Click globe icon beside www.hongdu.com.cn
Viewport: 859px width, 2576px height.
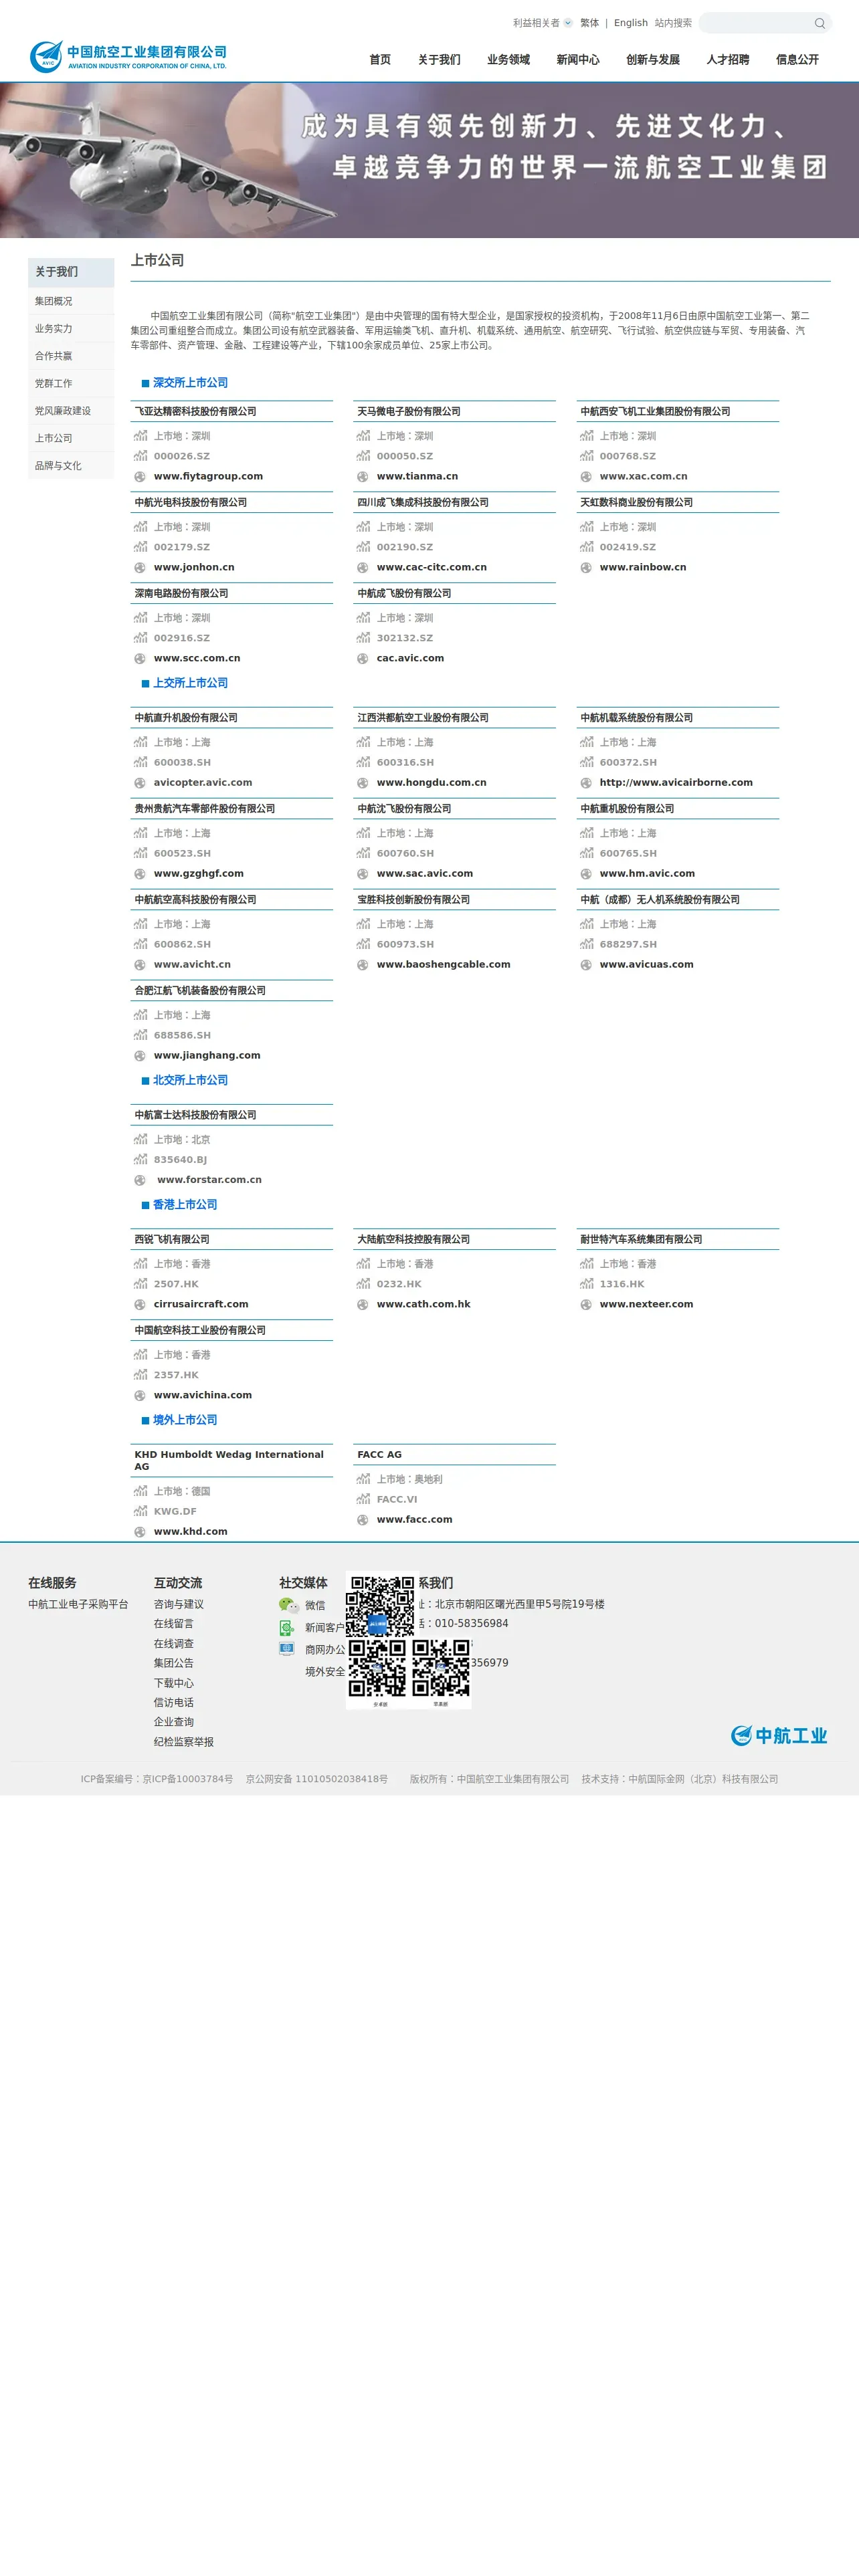(363, 783)
